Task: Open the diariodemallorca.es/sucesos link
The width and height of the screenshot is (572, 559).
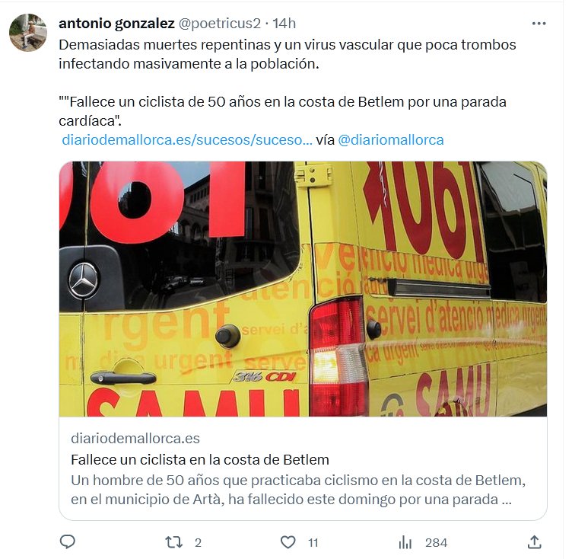Action: [187, 140]
